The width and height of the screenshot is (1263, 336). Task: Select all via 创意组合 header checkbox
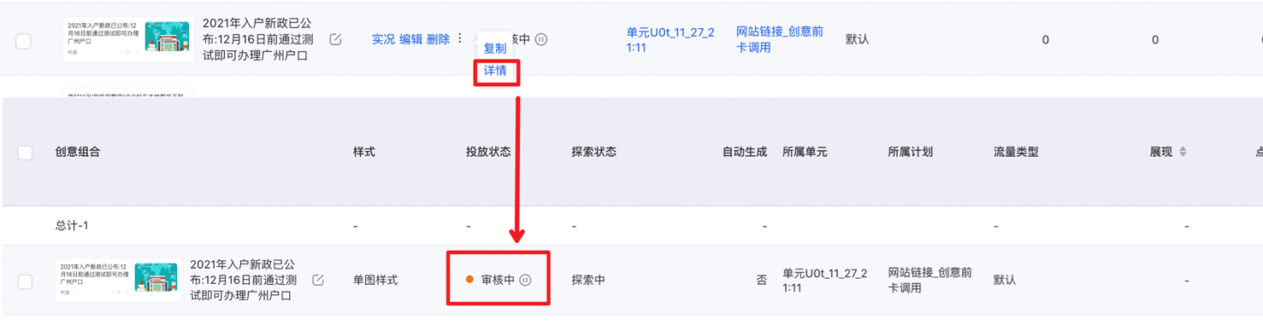[25, 152]
